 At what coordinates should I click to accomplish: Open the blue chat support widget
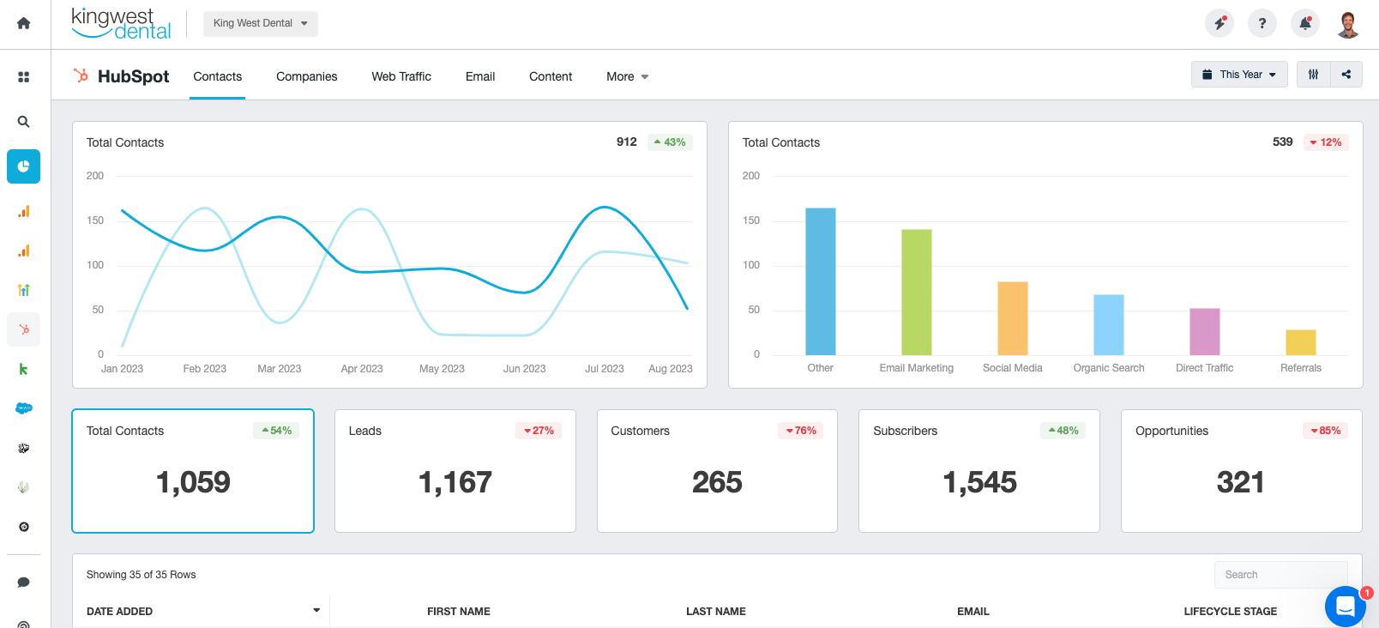[1345, 607]
